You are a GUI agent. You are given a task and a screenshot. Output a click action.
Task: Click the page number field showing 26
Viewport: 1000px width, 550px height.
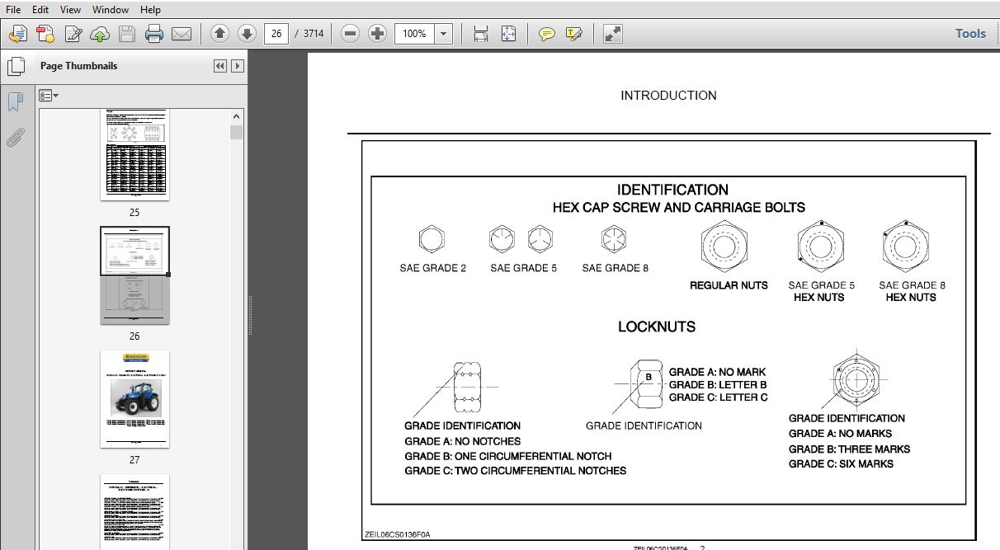(276, 34)
